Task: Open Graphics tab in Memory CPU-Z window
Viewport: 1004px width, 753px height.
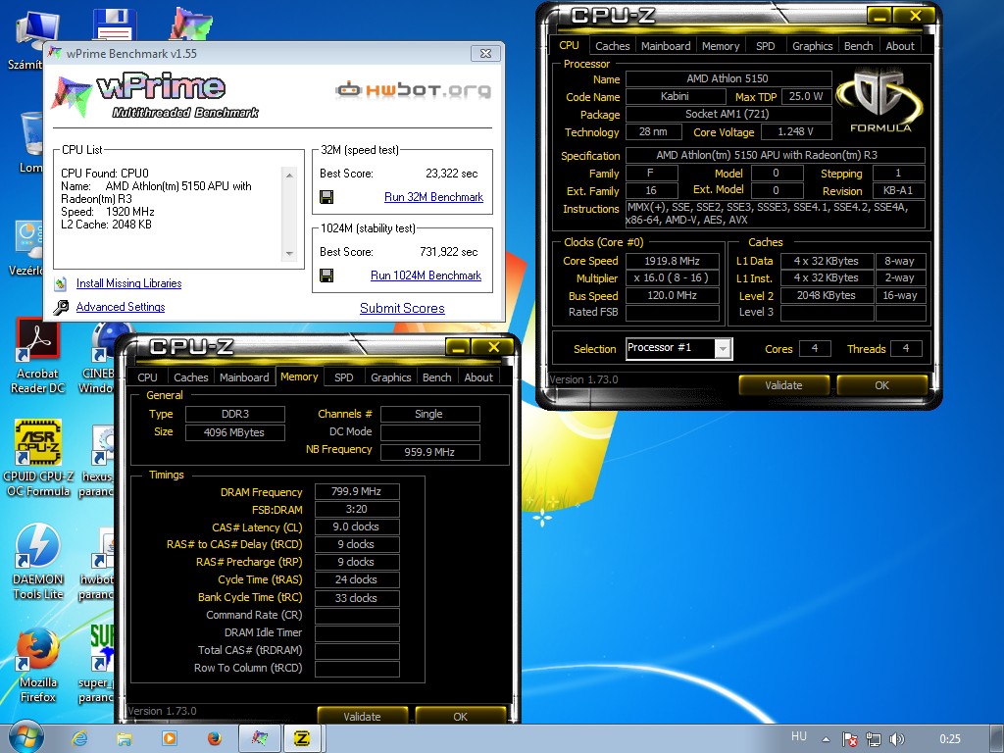Action: [390, 377]
